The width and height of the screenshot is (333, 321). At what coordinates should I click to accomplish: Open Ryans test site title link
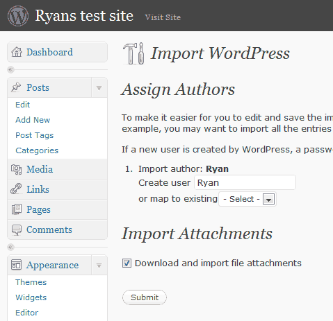coord(84,16)
